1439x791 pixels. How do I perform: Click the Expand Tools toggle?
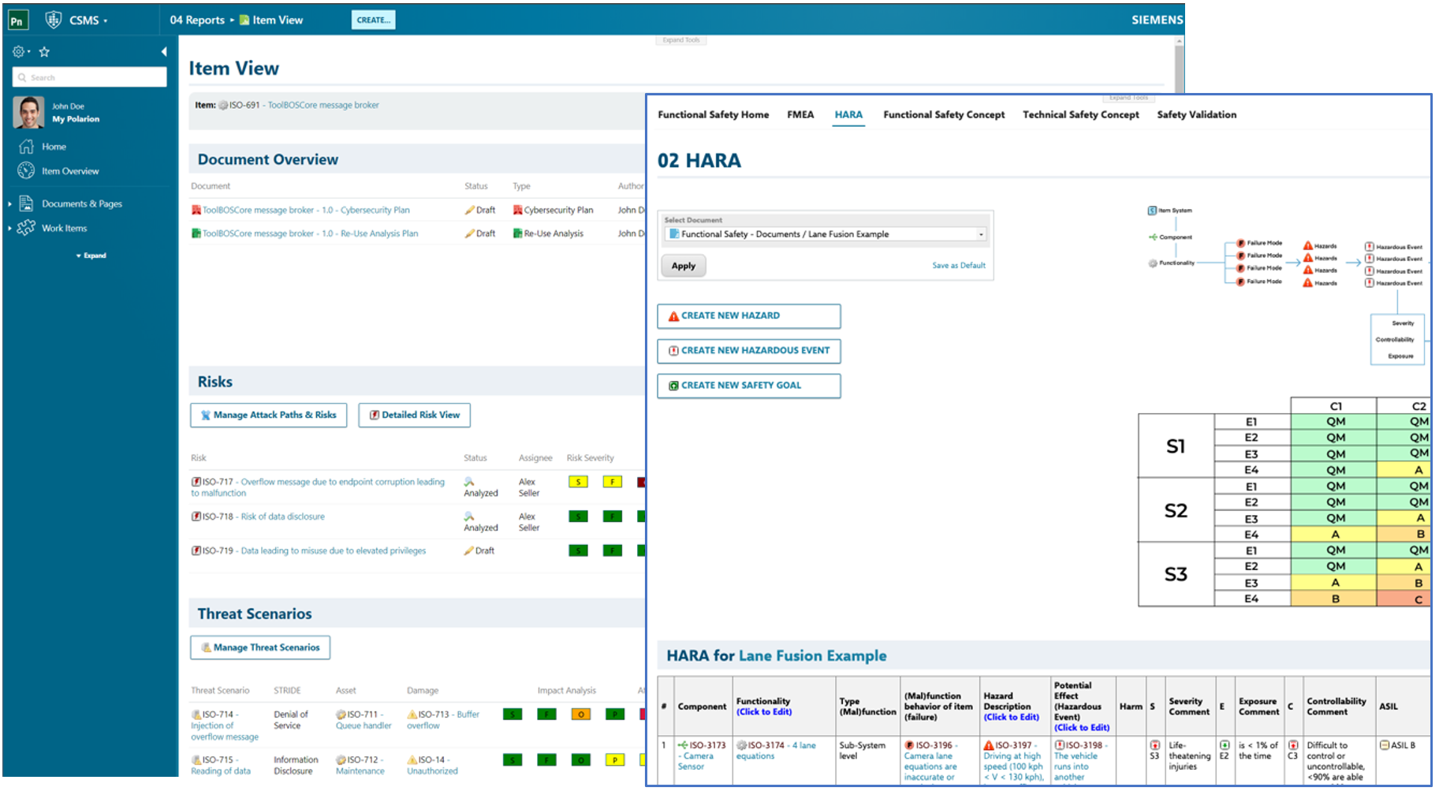tap(680, 40)
